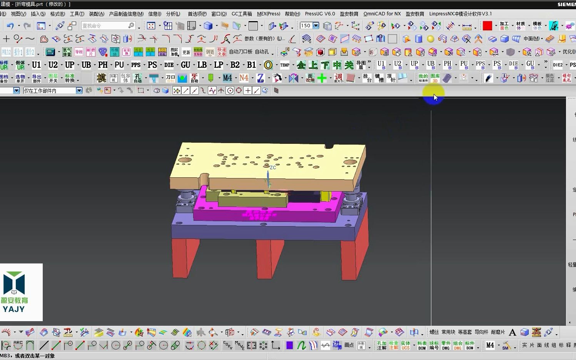Expand the dropdown arrow next to the red color swatch

click(496, 26)
